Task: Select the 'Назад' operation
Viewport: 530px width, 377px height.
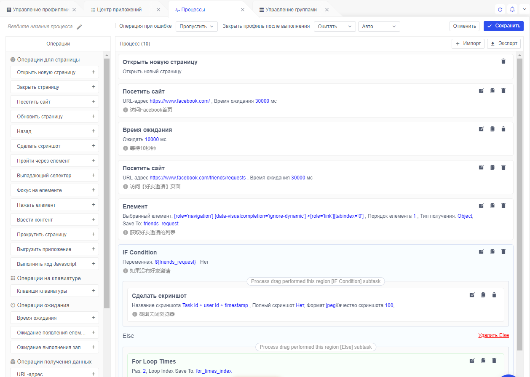Action: (54, 131)
